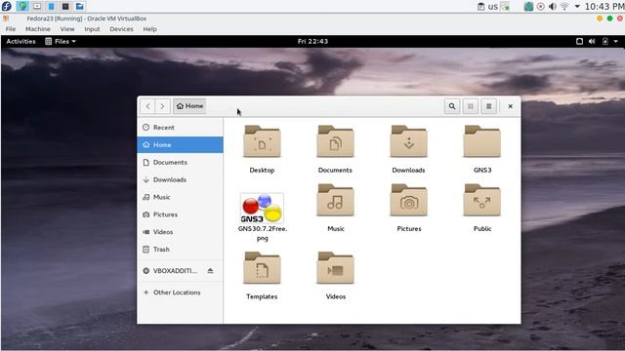Open the Files application menu dropdown

[x=61, y=41]
